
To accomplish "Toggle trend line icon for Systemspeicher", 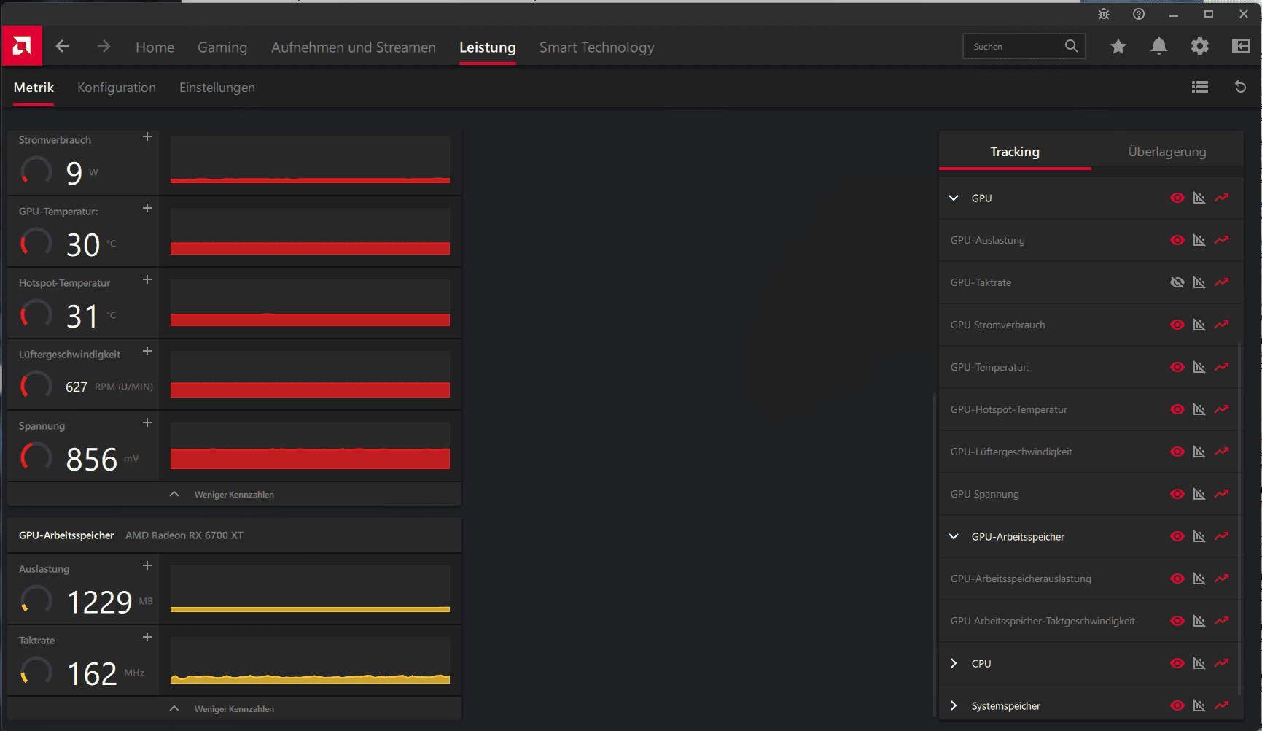I will tap(1222, 705).
